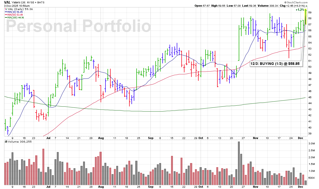Viewport: 319px width, 189px height.
Task: Click the +1.2% gain label
Action: pyautogui.click(x=300, y=10)
